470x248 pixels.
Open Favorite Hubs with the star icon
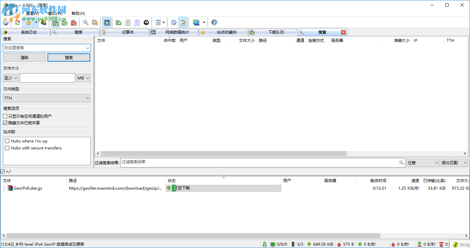pyautogui.click(x=28, y=22)
